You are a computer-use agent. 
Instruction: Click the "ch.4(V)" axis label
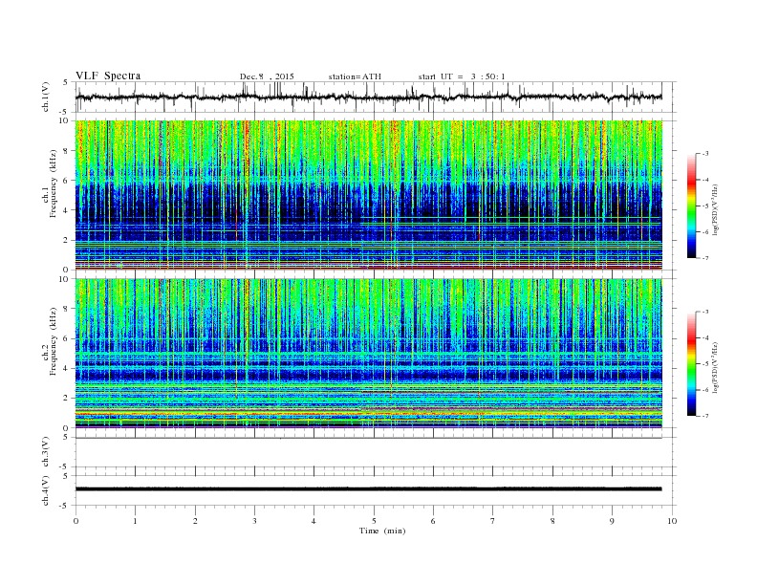46,490
